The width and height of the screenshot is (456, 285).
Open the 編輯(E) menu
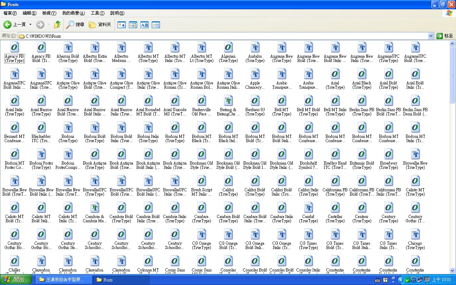[30, 13]
